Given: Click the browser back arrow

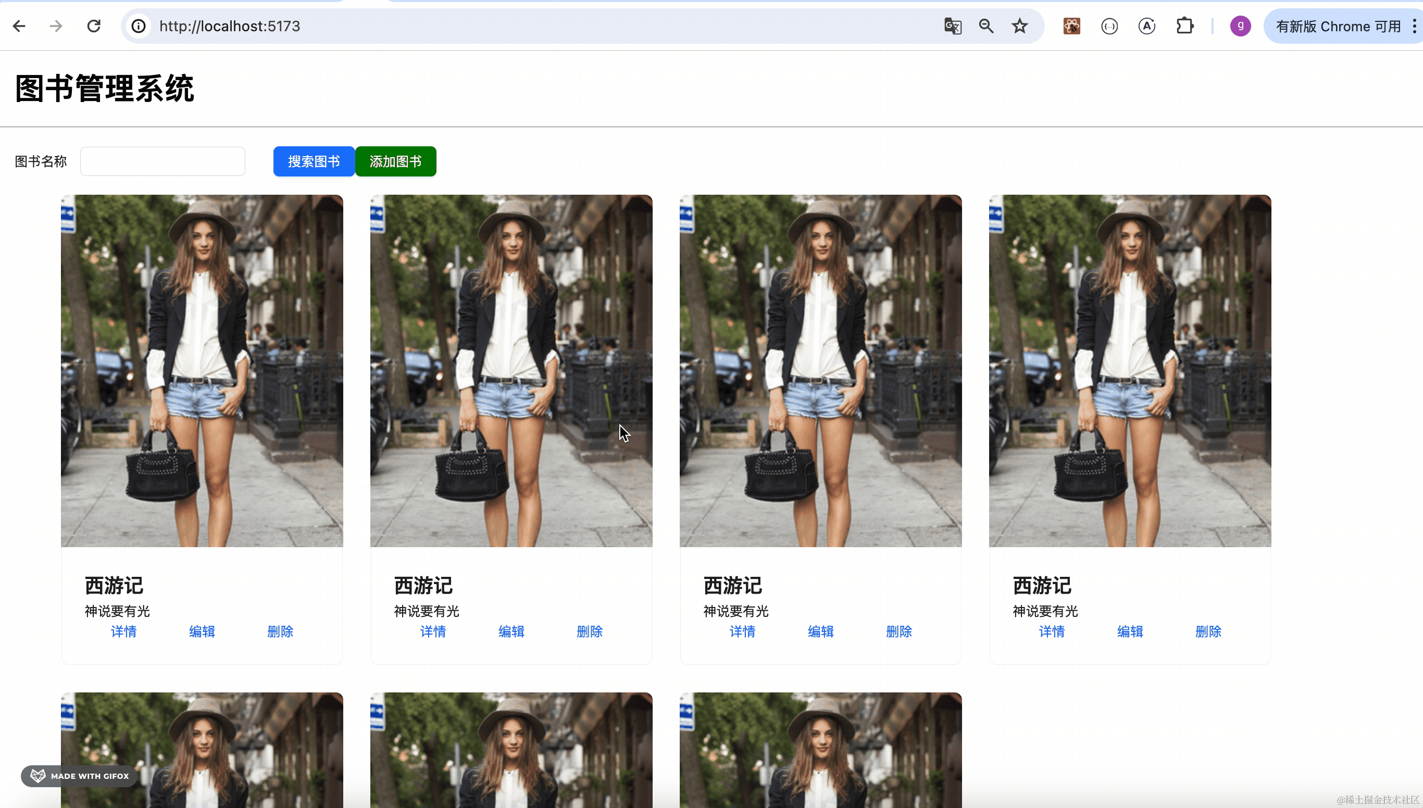Looking at the screenshot, I should click(19, 26).
